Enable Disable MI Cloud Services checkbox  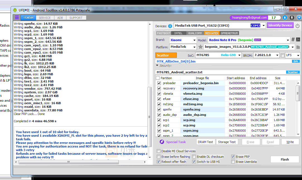(x=158, y=151)
